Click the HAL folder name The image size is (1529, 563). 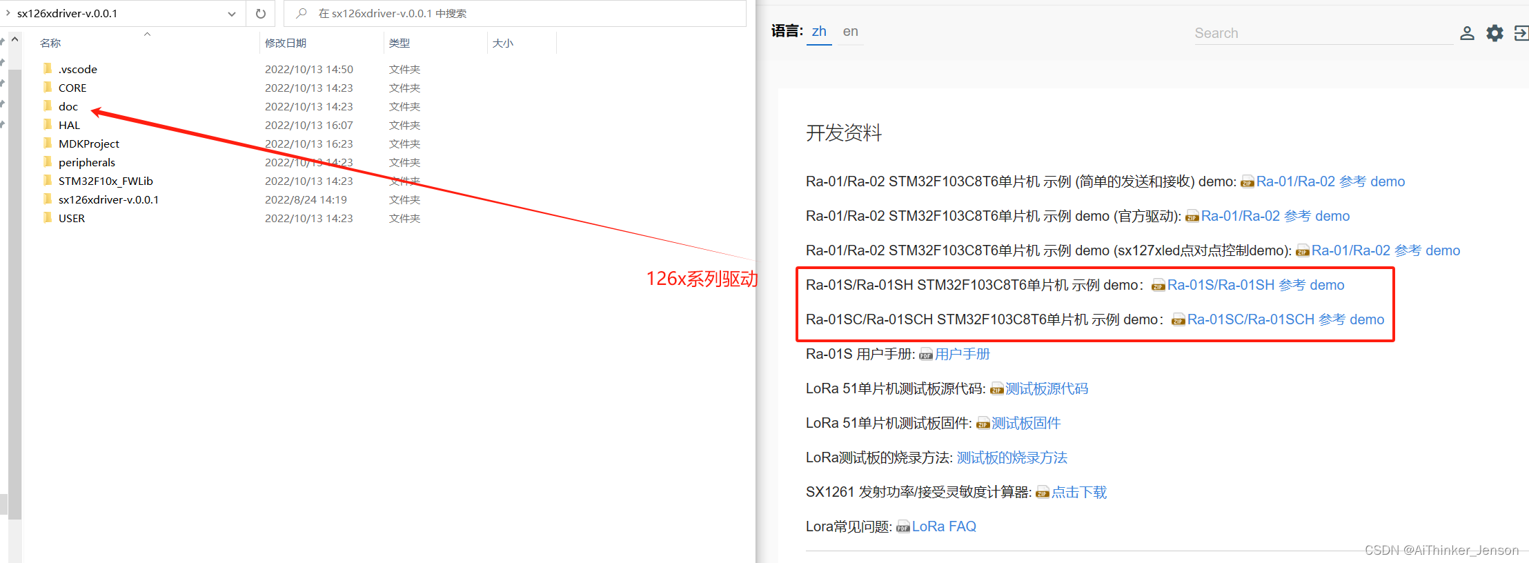click(x=69, y=125)
